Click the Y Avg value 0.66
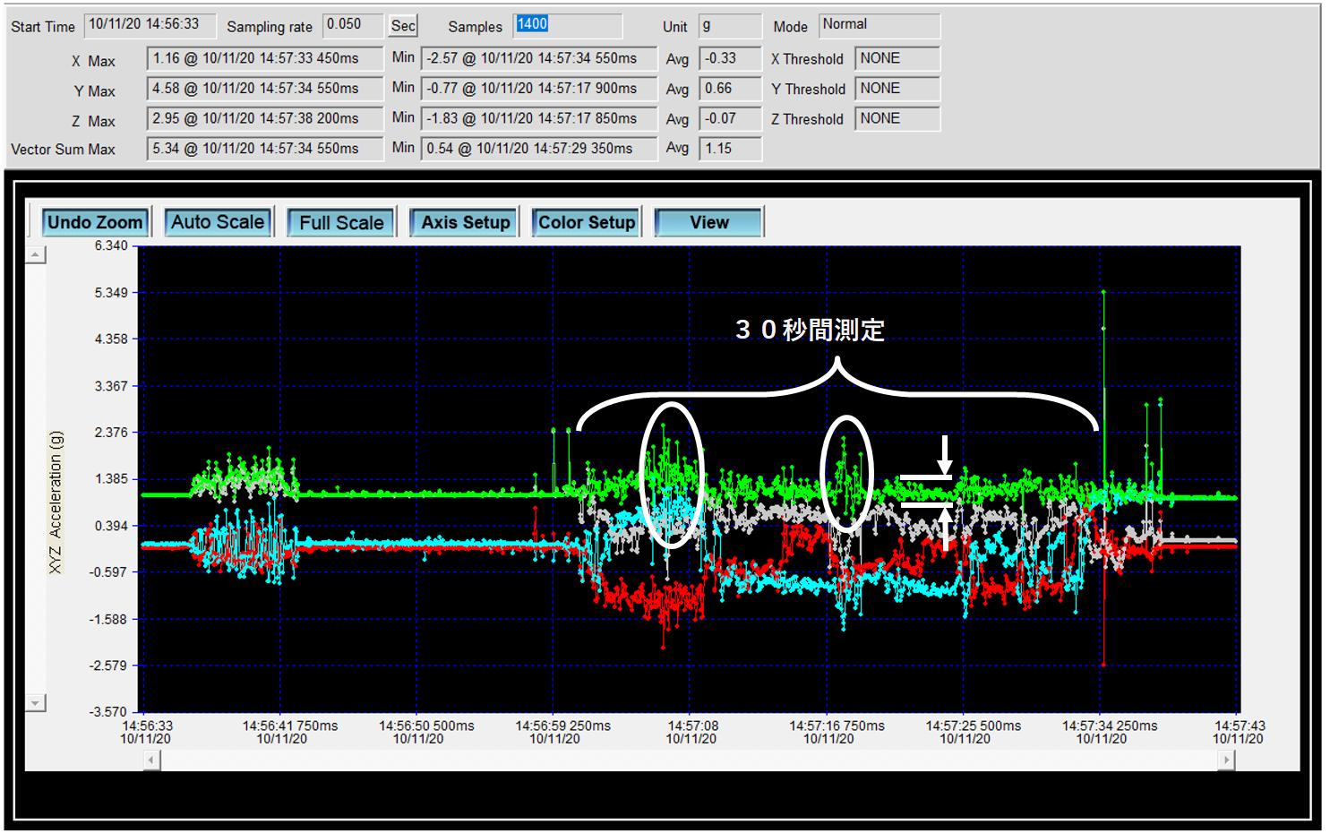 click(x=730, y=89)
